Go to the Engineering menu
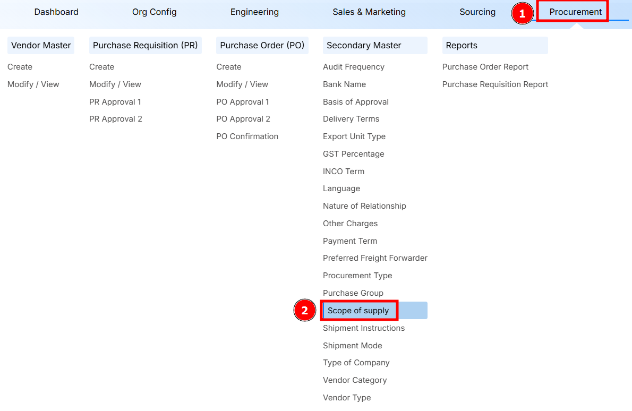 coord(254,12)
